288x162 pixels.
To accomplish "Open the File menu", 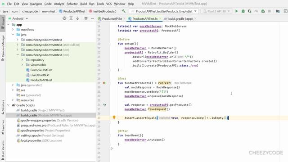I will pos(9,4).
